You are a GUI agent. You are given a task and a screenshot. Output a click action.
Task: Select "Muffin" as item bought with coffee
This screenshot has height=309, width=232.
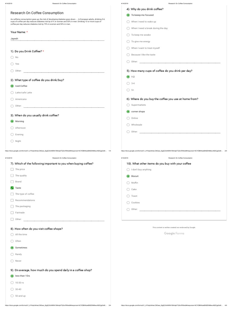[x=128, y=183]
